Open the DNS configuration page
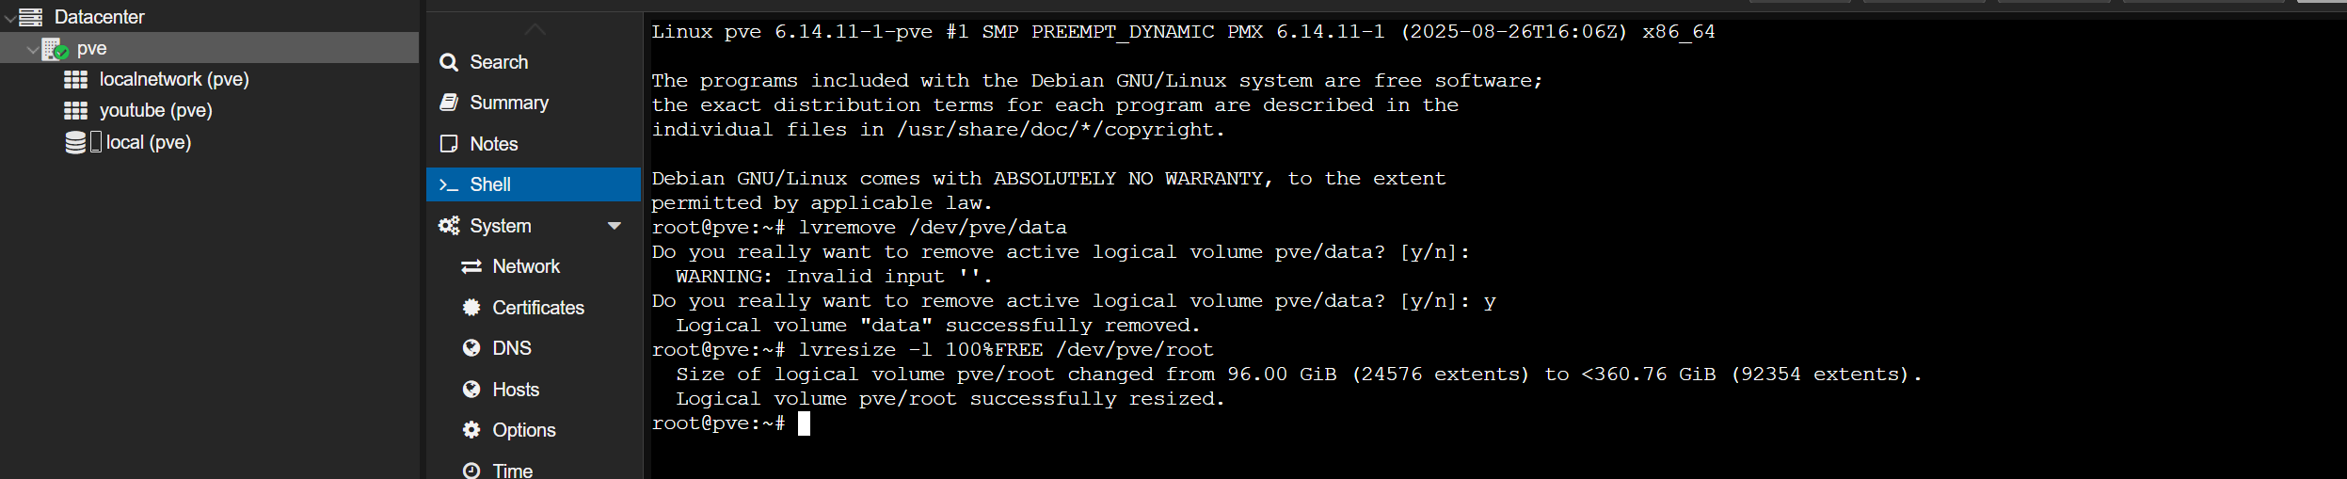Screen dimensions: 2347x479 [x=512, y=348]
